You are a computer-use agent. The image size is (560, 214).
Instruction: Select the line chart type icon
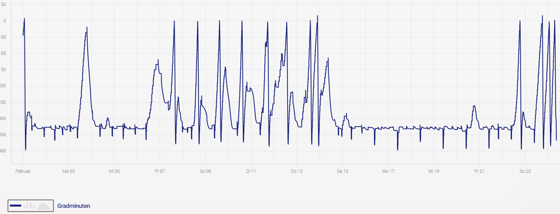pos(16,206)
